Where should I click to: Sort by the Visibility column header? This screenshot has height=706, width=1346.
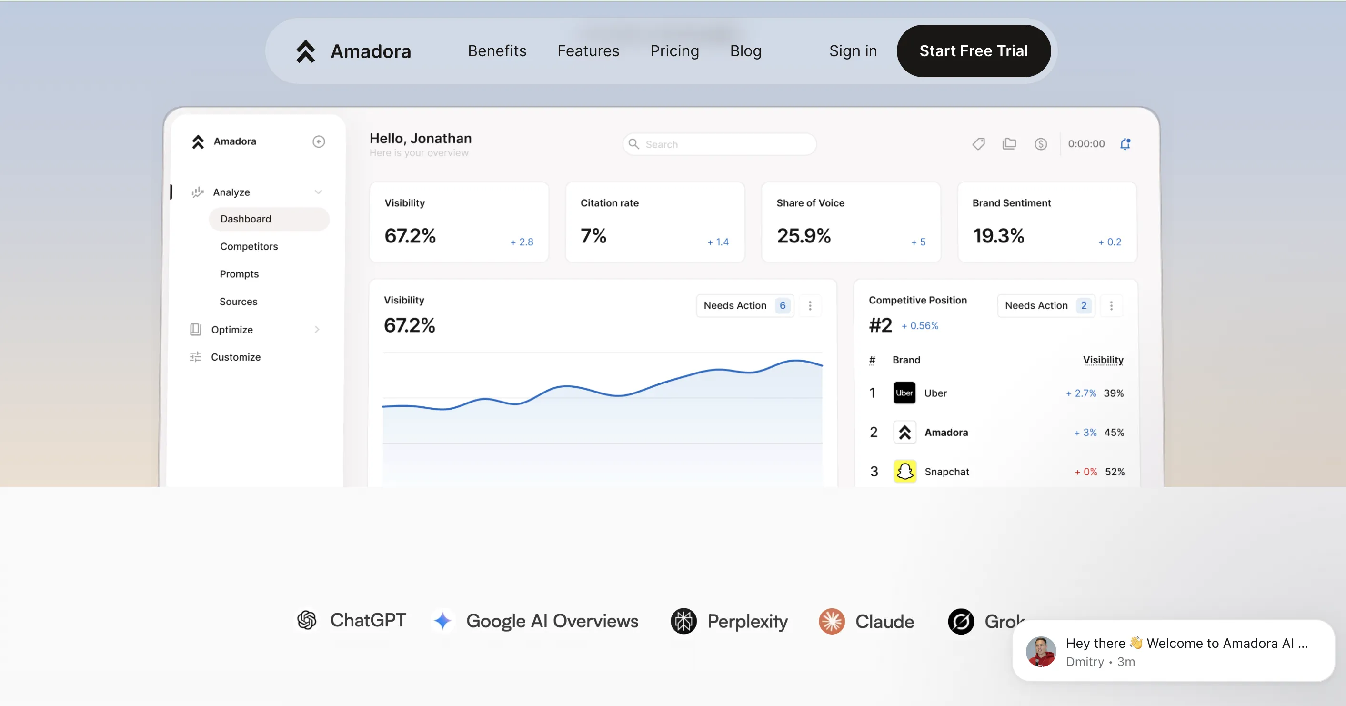point(1103,360)
